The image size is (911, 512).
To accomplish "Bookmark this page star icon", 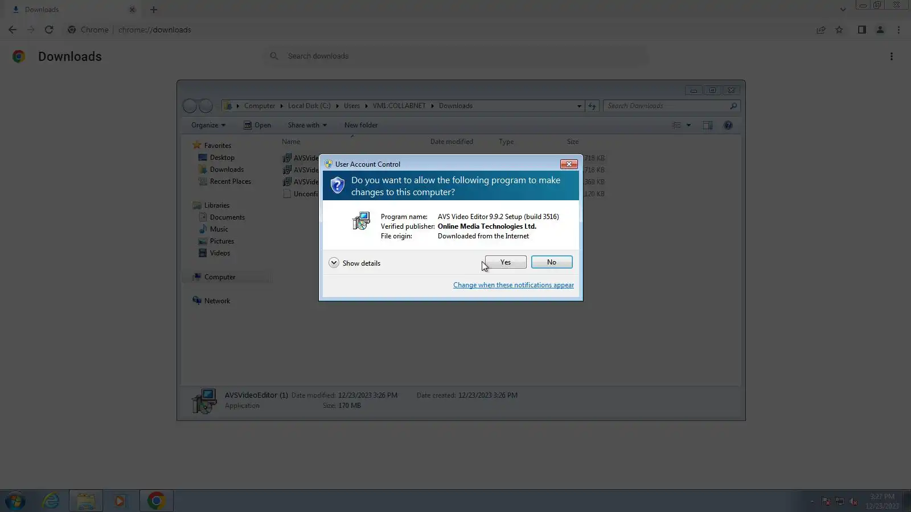I will click(839, 30).
